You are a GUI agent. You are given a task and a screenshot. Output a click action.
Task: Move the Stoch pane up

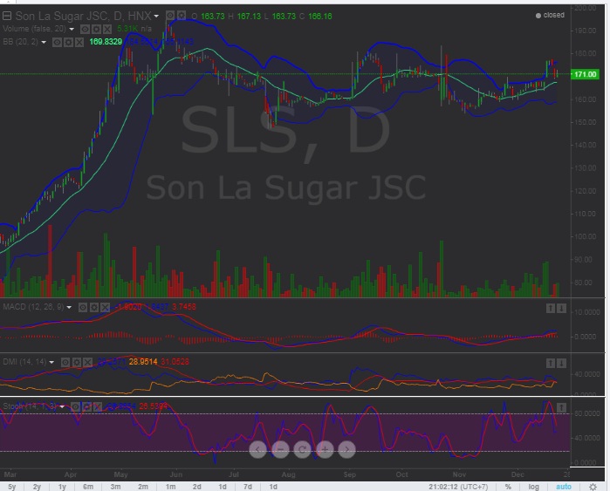pos(561,407)
